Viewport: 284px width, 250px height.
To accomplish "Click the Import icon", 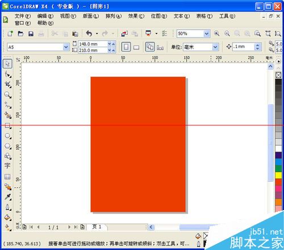I will [124, 34].
